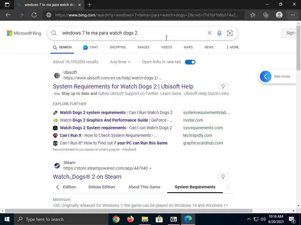Open the Edge profile avatar
The image size is (301, 225).
(279, 15)
